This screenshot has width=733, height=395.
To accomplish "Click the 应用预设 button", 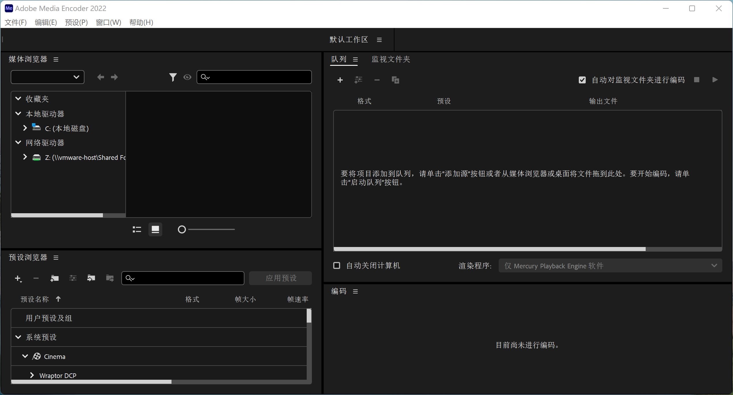I will 280,278.
